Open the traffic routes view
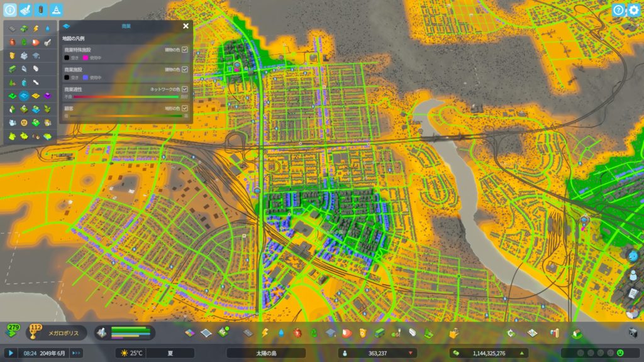The image size is (644, 362). click(40, 10)
